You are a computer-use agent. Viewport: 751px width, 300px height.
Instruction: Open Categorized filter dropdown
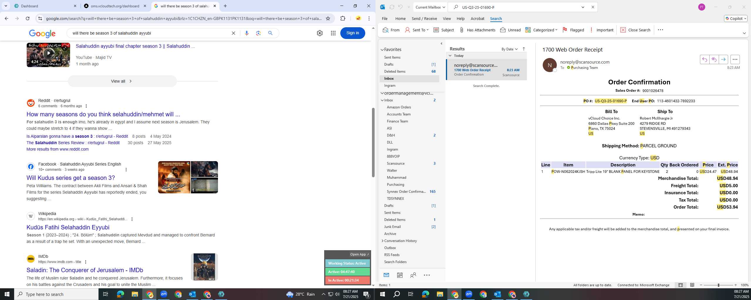(x=541, y=30)
